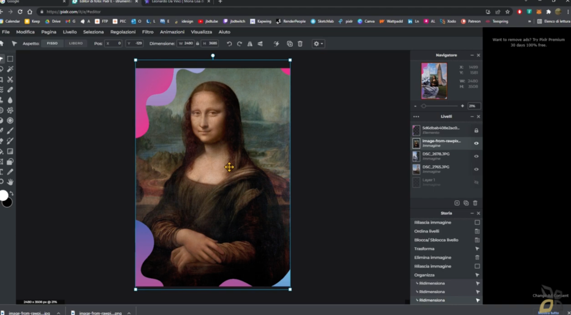Set aspect mode to LIBERO
The image size is (571, 315).
coord(76,43)
